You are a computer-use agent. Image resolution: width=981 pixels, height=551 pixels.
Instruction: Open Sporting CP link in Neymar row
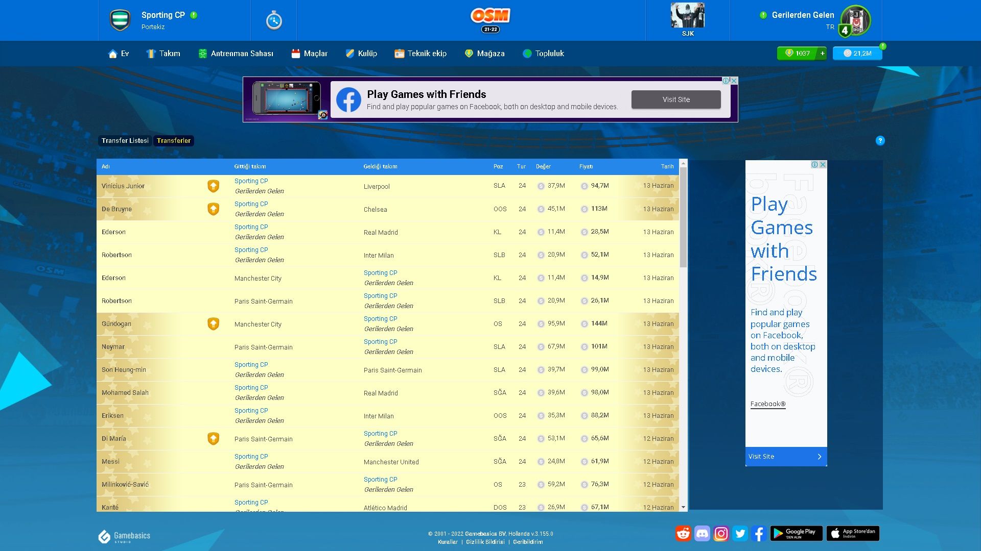[380, 342]
